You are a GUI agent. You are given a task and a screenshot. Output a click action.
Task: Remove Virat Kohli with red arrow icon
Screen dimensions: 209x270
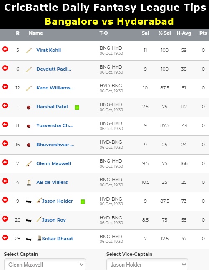pyautogui.click(x=5, y=49)
